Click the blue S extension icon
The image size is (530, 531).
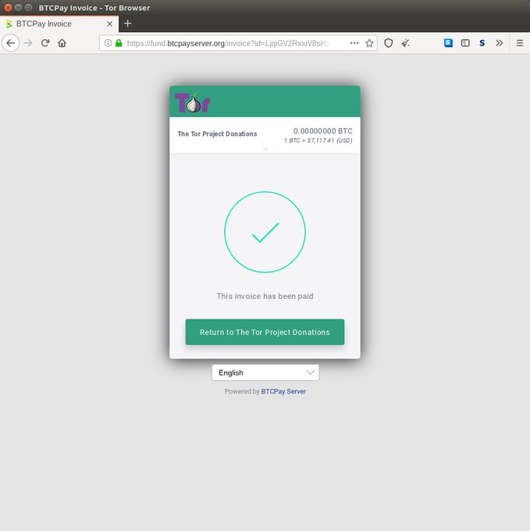pyautogui.click(x=448, y=43)
